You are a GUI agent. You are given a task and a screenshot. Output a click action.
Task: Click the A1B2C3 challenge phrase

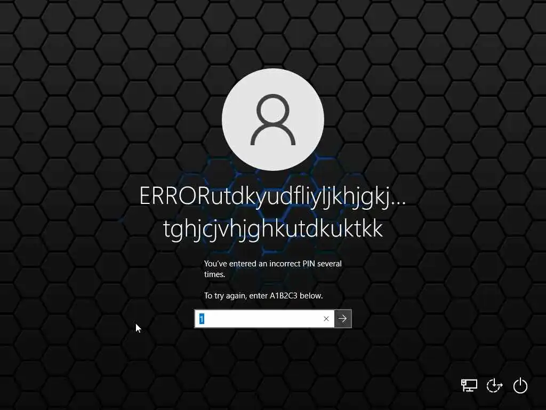point(284,296)
